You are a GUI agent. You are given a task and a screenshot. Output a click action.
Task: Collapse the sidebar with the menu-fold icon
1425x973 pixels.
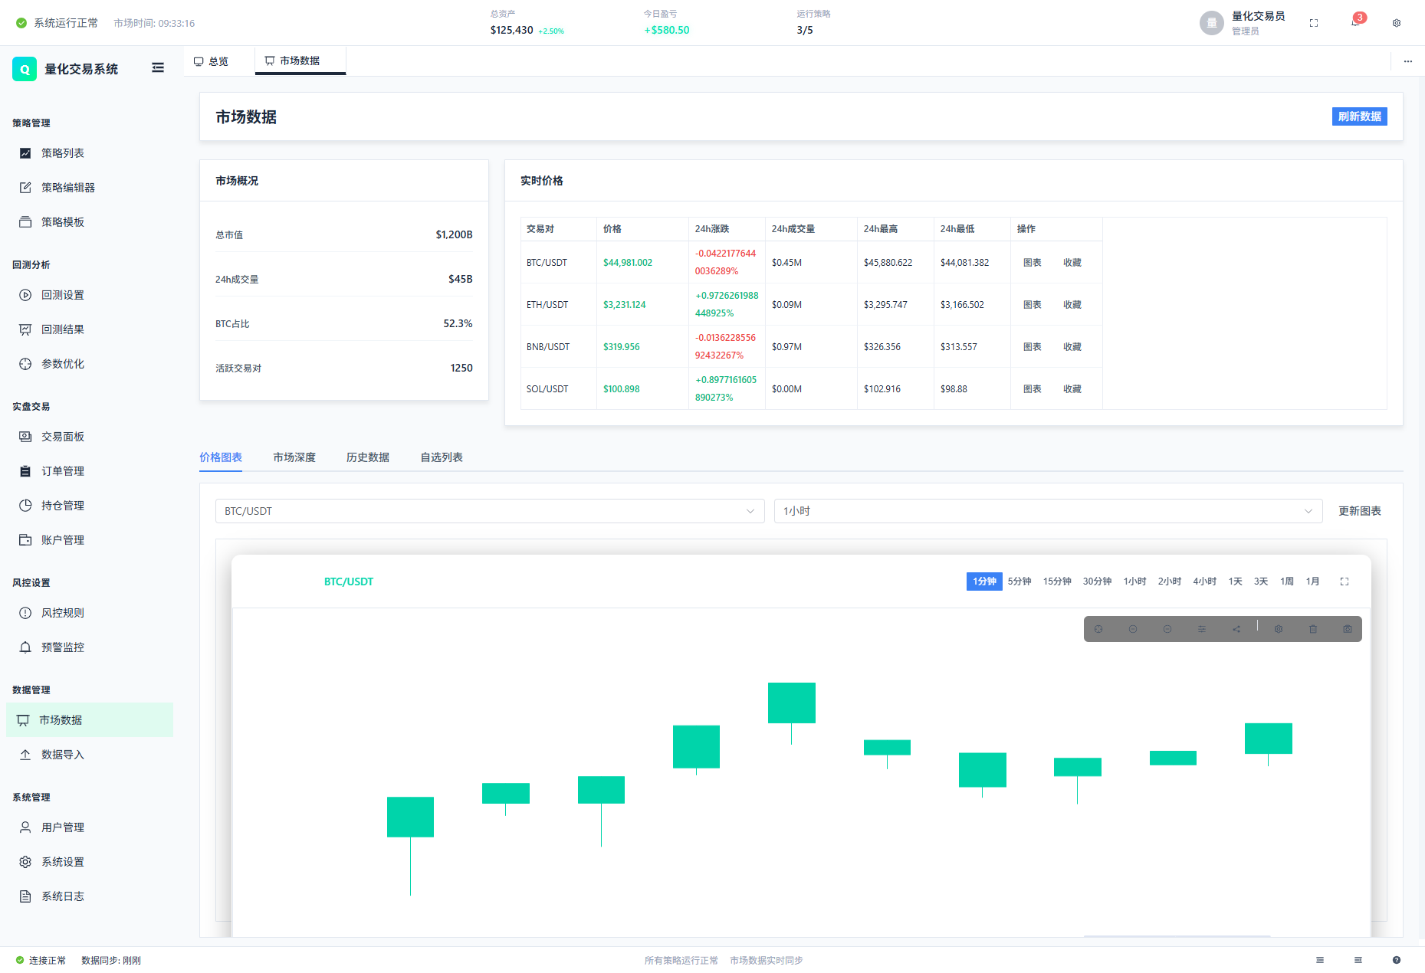158,68
